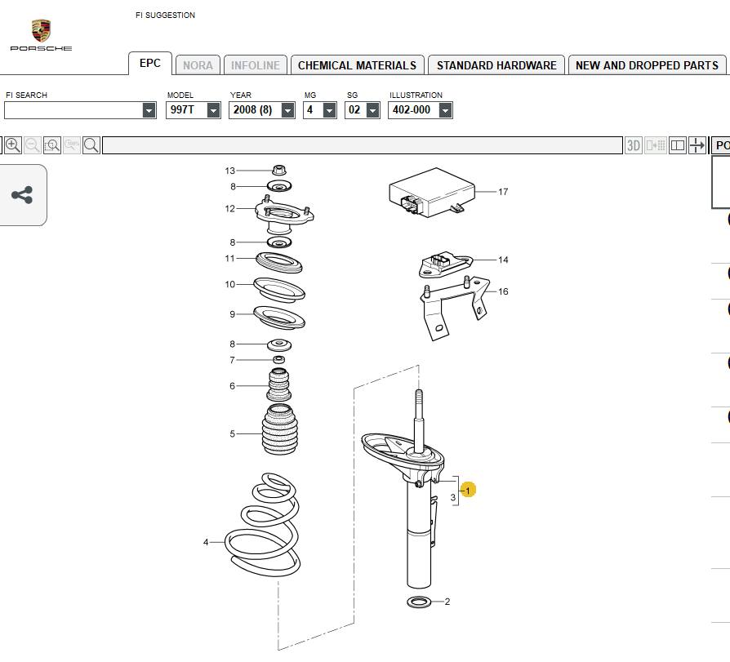
Task: Expand the Illustration dropdown showing 402-000
Action: click(444, 110)
